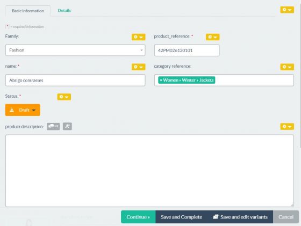Expand the Family dropdown showing Fashion
The image size is (301, 226).
(75, 50)
